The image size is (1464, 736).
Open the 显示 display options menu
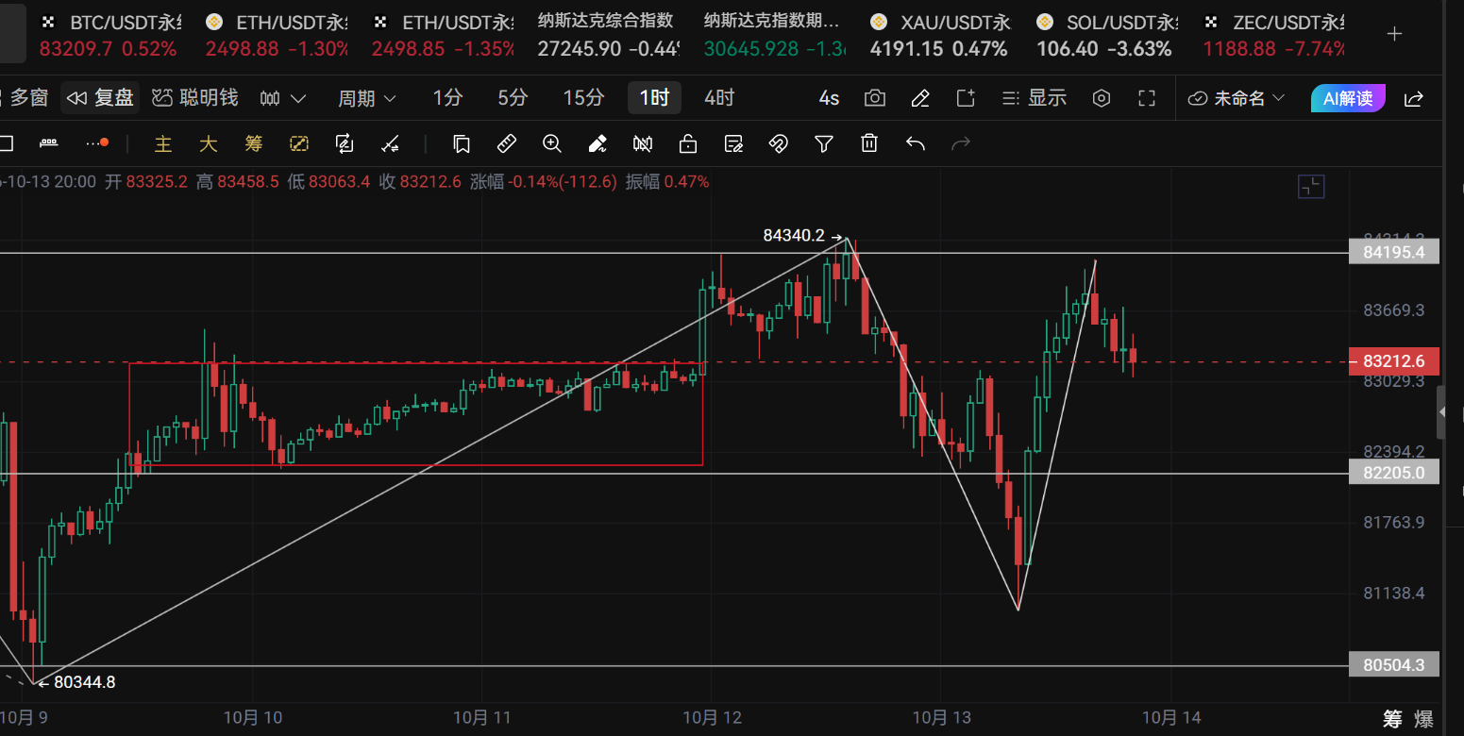pos(1034,98)
